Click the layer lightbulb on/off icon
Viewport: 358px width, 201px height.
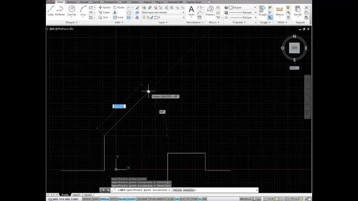click(144, 17)
